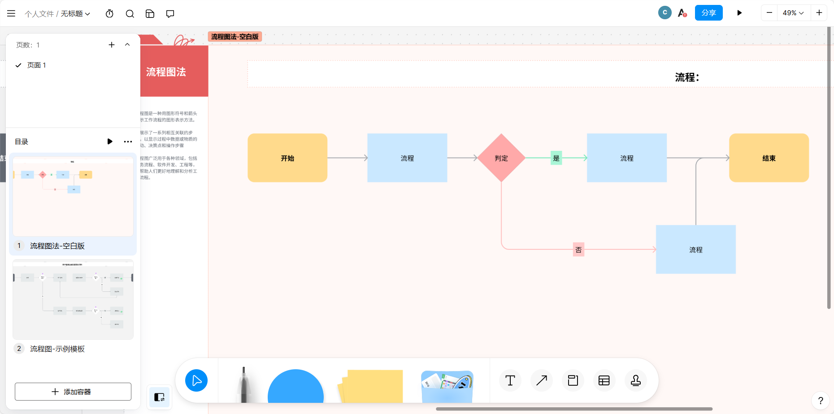Image resolution: width=834 pixels, height=414 pixels.
Task: Select the 结束 end node
Action: click(x=769, y=158)
